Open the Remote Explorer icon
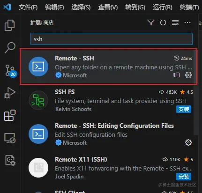Image resolution: width=202 pixels, height=193 pixels. point(10,138)
